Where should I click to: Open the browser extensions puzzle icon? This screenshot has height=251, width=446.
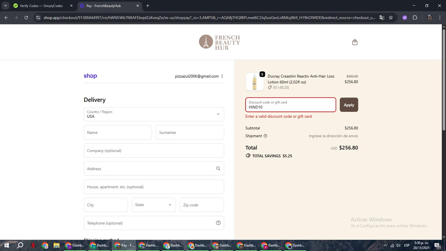click(415, 18)
